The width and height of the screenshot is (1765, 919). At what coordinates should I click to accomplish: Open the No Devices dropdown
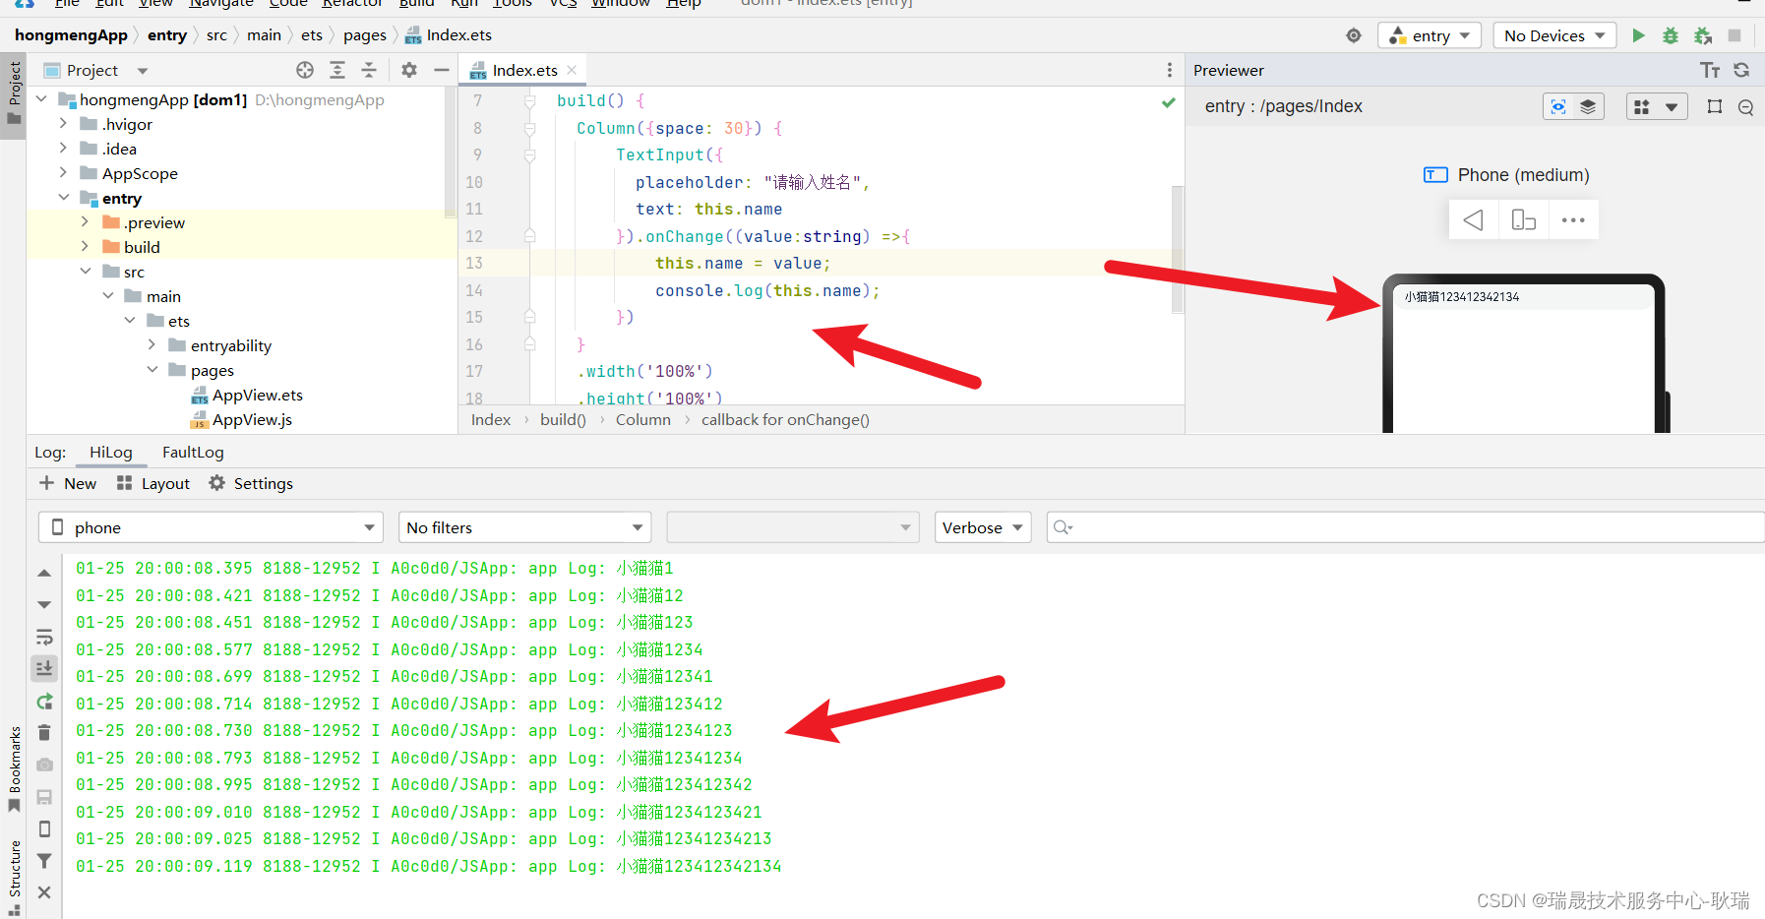click(1554, 35)
